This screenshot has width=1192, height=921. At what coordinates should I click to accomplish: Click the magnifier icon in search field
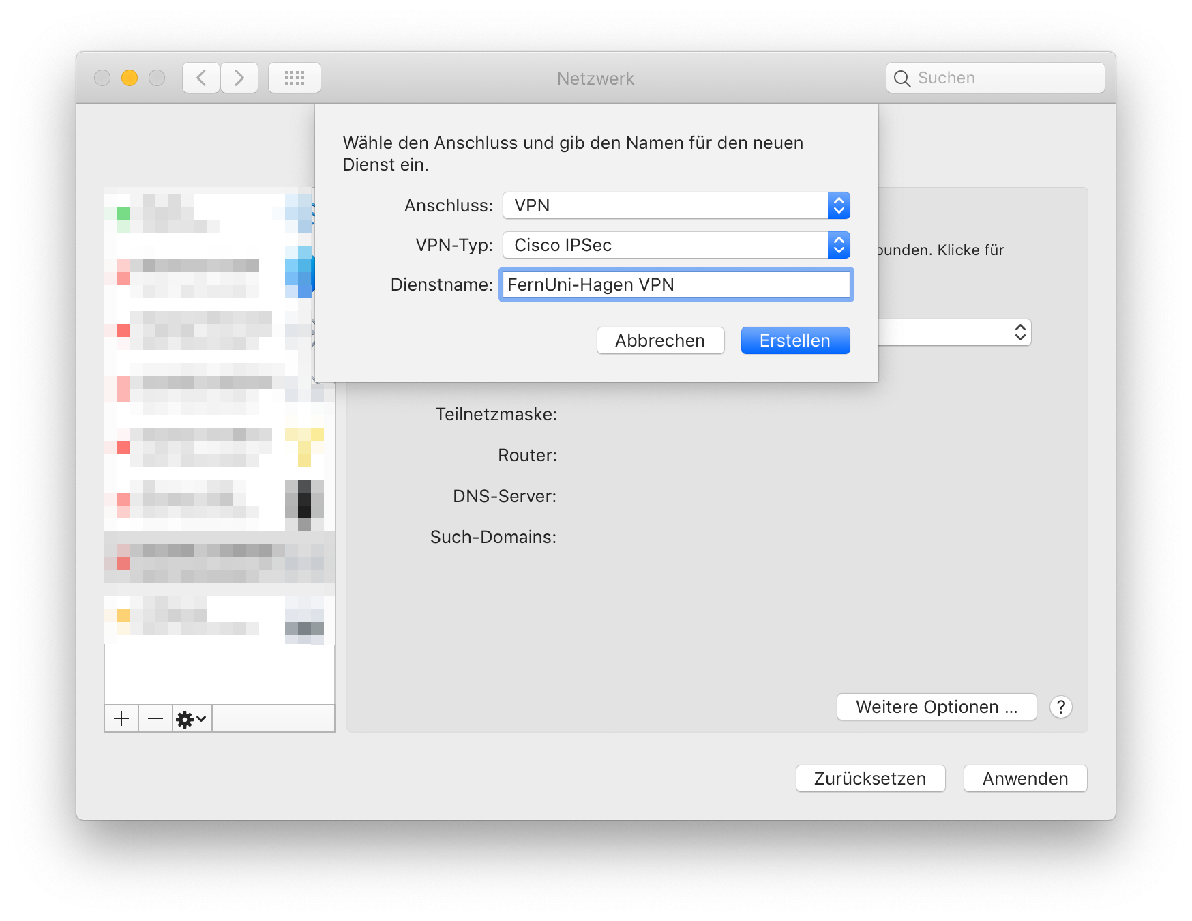coord(902,78)
